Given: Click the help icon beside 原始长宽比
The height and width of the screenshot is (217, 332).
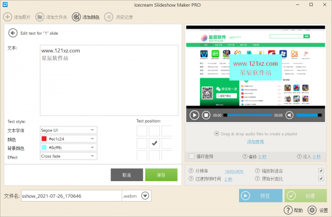Looking at the screenshot, I should pos(257,178).
